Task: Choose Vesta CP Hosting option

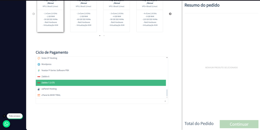Action: click(x=101, y=58)
